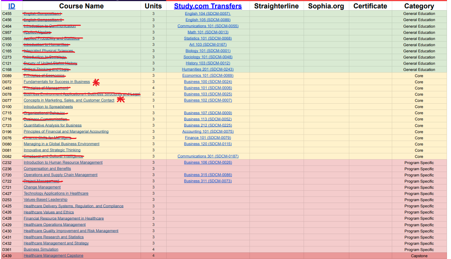Image resolution: width=451 pixels, height=259 pixels.
Task: Select the Certificate column header
Action: coord(370,6)
